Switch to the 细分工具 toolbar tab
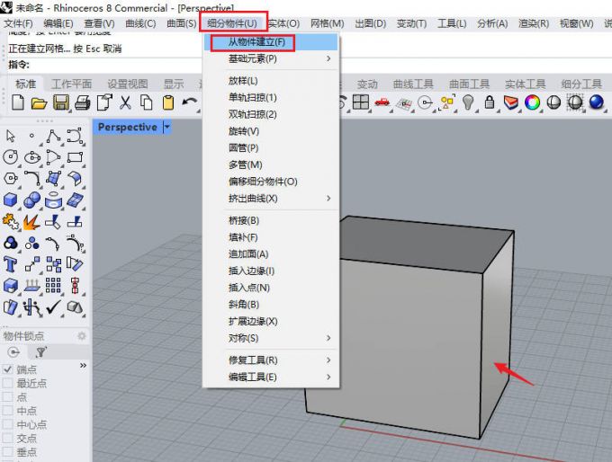The width and height of the screenshot is (612, 462). click(581, 84)
